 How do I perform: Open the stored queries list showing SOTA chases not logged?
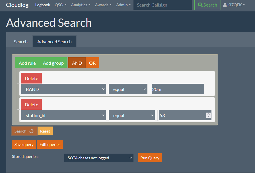pos(99,158)
